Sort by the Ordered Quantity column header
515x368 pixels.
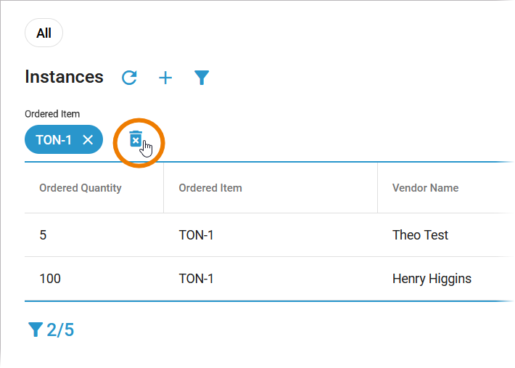point(80,188)
